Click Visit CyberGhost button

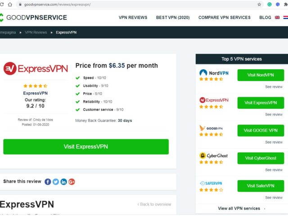tap(261, 158)
